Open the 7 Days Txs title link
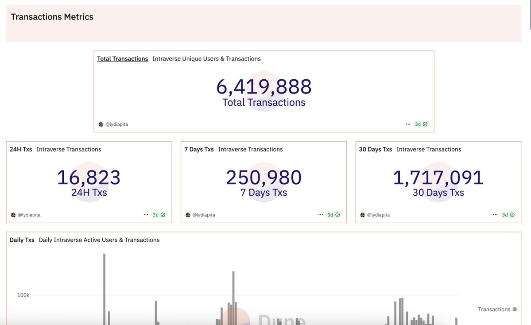Screen dimensions: 531x325 coord(199,149)
